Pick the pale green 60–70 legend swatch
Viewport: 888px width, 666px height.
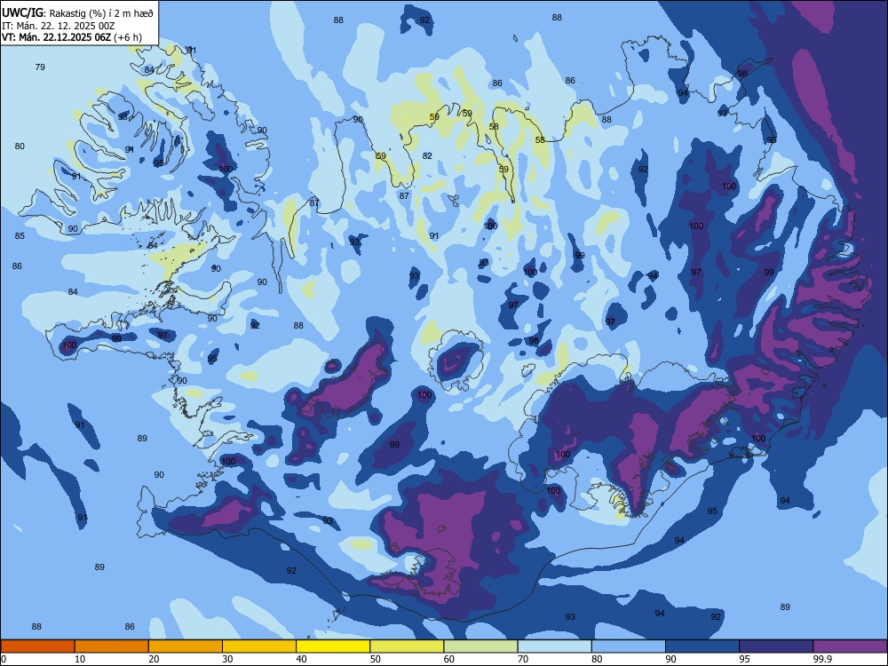click(x=480, y=646)
